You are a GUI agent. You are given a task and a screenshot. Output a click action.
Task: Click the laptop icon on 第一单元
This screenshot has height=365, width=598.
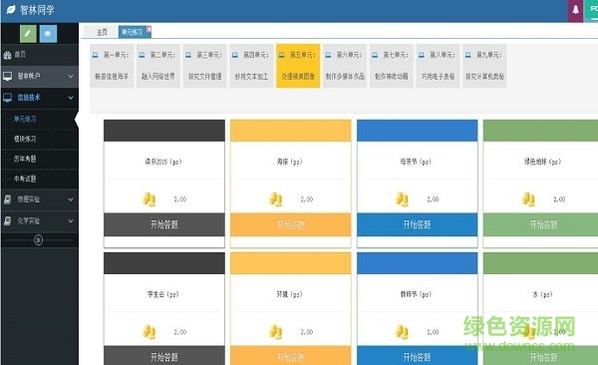point(96,56)
